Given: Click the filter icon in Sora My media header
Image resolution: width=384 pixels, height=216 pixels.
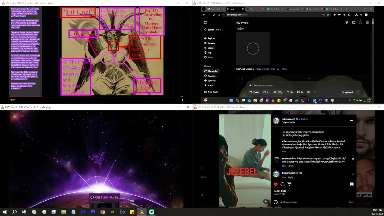Looking at the screenshot, I should pos(347,22).
